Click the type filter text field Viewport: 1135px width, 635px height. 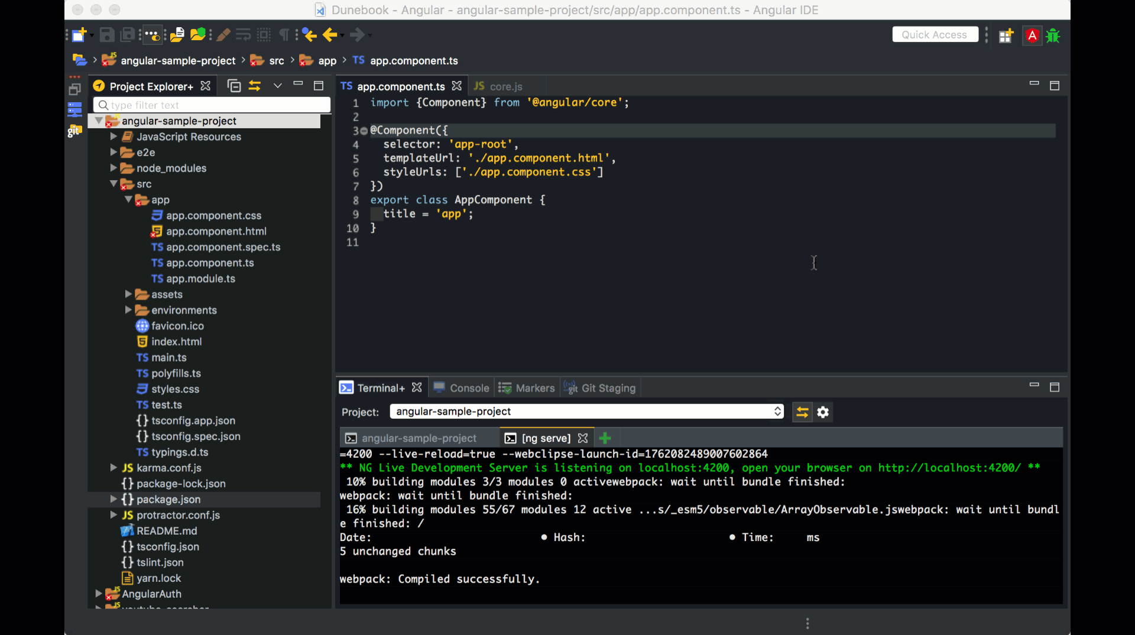(212, 105)
